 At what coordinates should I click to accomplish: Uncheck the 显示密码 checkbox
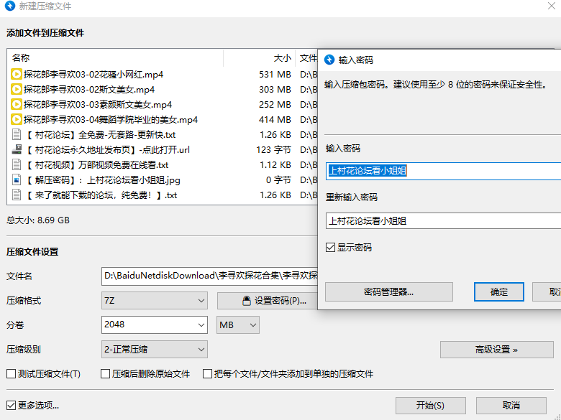[x=330, y=247]
